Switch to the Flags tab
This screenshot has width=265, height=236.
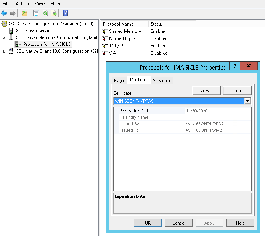pyautogui.click(x=119, y=81)
